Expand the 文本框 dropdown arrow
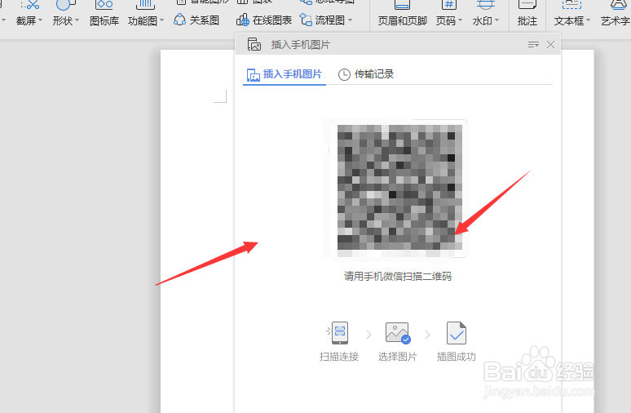The width and height of the screenshot is (631, 413). [588, 20]
